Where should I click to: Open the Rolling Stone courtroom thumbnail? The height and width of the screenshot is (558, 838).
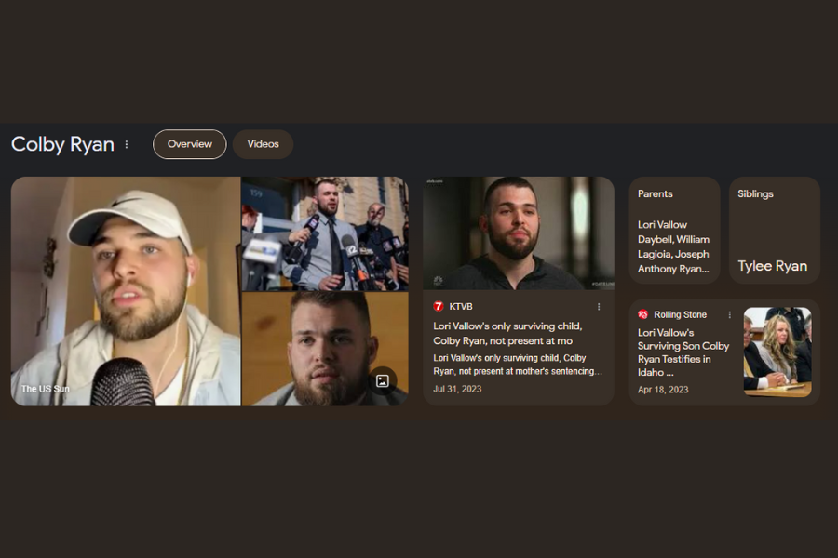pos(777,352)
